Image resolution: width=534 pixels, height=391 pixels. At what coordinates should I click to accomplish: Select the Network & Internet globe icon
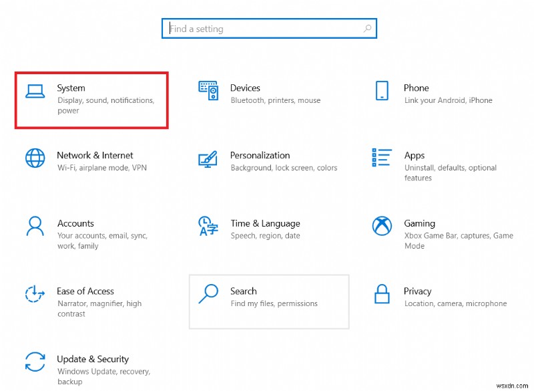coord(35,158)
